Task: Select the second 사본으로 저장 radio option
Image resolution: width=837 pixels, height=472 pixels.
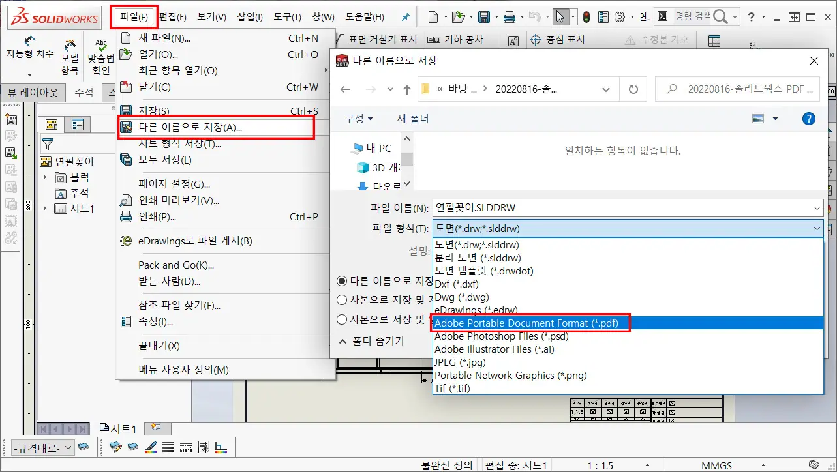Action: tap(342, 319)
